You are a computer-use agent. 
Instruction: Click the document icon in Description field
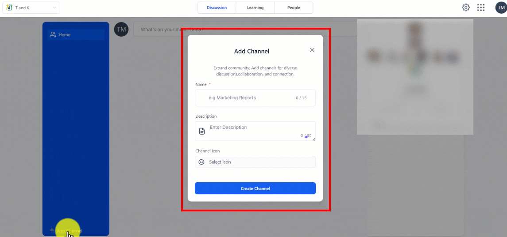[x=202, y=131]
